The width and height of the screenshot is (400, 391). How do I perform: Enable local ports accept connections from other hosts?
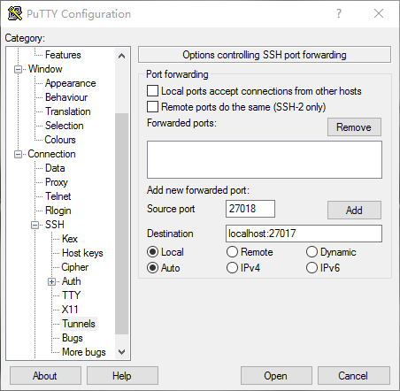pos(152,91)
